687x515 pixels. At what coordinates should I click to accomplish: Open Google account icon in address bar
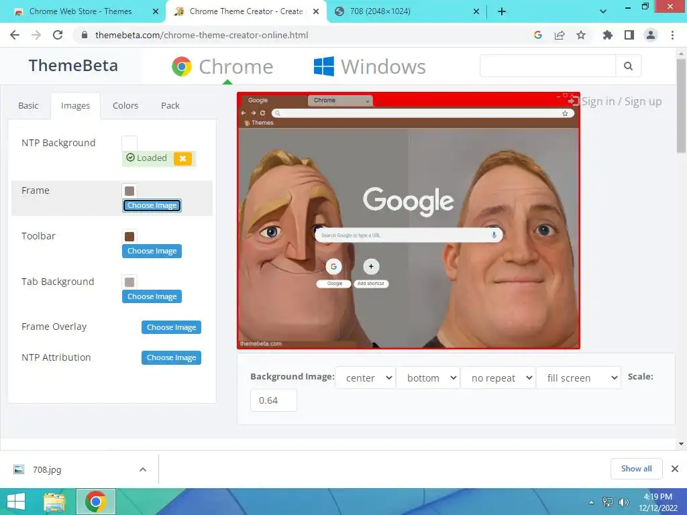click(538, 35)
